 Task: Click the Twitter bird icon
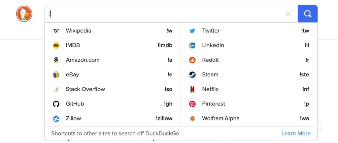point(192,31)
